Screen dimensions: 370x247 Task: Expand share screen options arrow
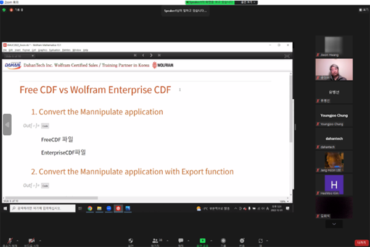coord(211,241)
